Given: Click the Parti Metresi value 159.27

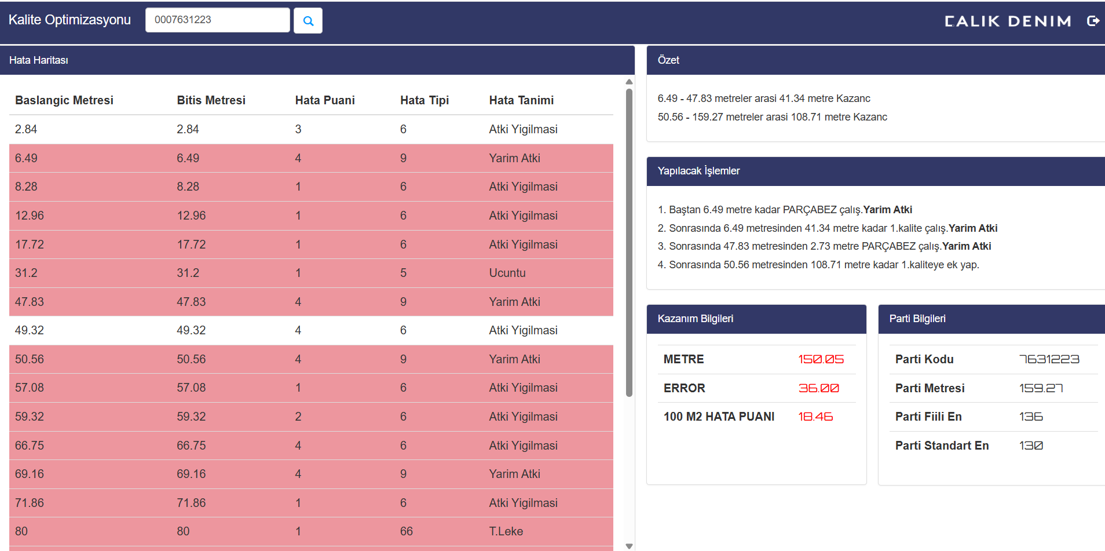Looking at the screenshot, I should pyautogui.click(x=1041, y=388).
